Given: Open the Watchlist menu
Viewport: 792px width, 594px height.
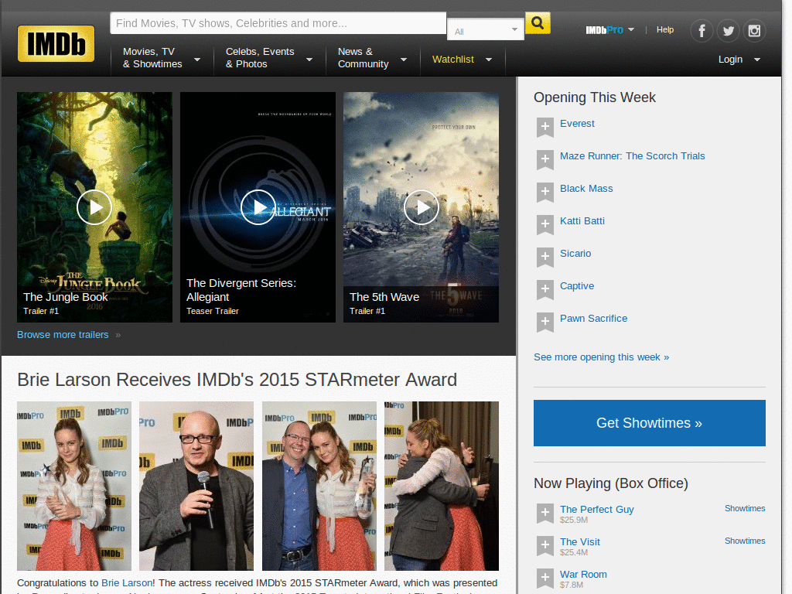Looking at the screenshot, I should point(462,60).
